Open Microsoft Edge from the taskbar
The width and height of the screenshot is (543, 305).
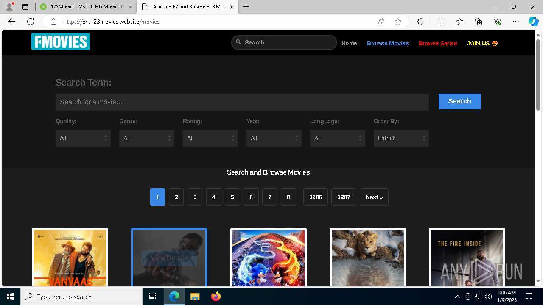point(174,297)
